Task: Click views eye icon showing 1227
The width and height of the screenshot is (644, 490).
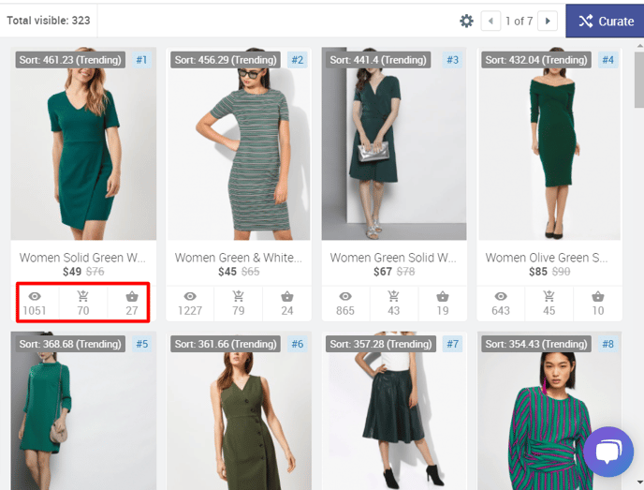Action: (x=190, y=296)
